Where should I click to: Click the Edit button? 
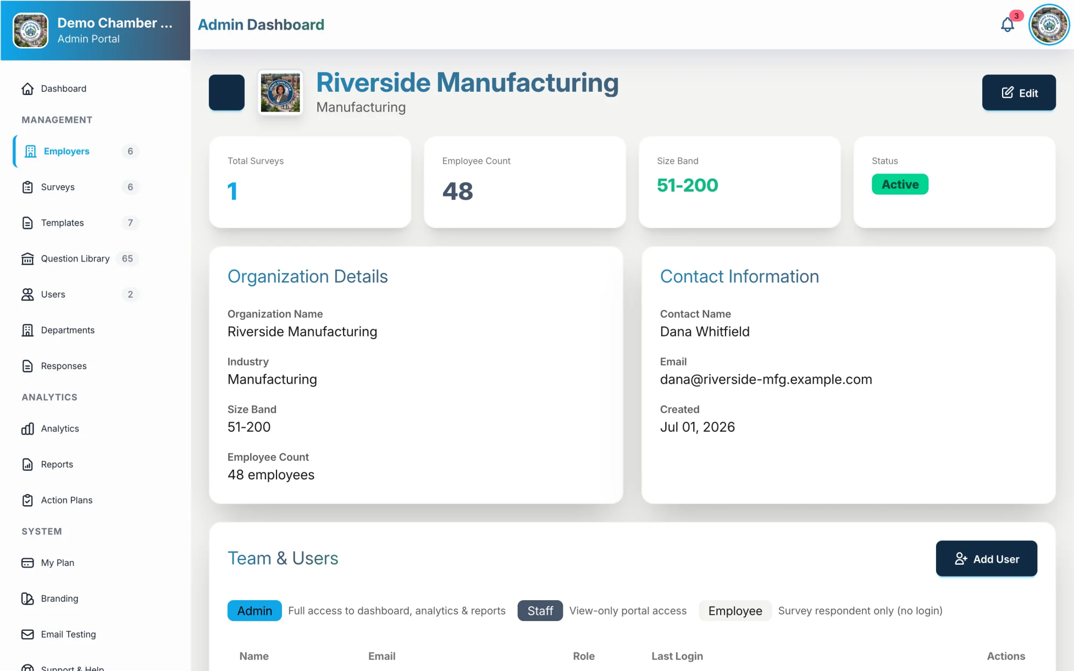coord(1019,93)
